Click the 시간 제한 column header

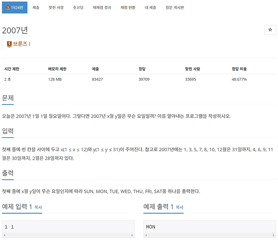click(x=12, y=69)
